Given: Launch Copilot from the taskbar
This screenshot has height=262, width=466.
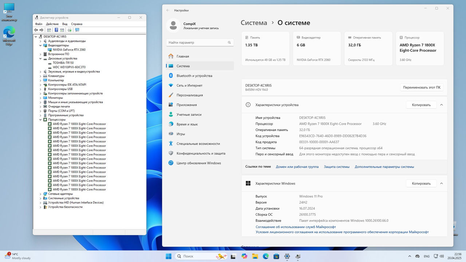Looking at the screenshot, I should point(244,256).
